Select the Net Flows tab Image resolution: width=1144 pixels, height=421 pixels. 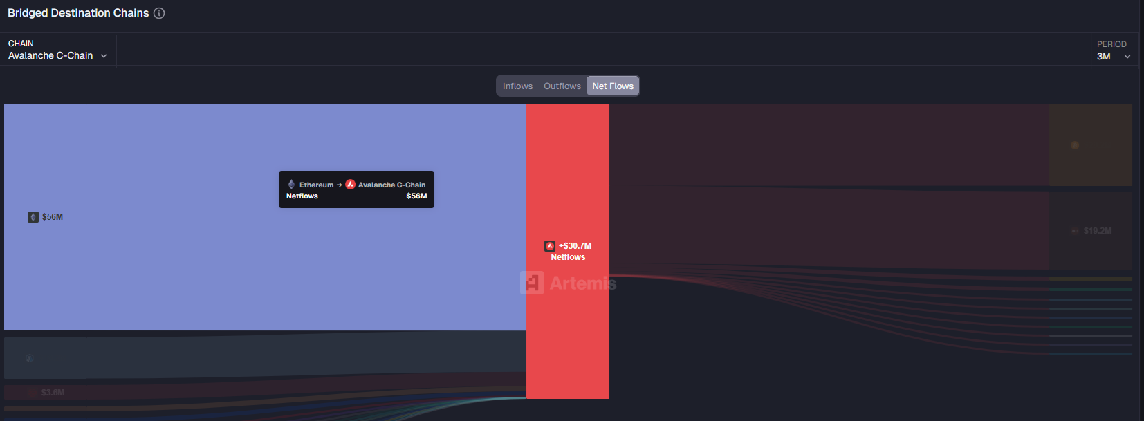pos(613,86)
